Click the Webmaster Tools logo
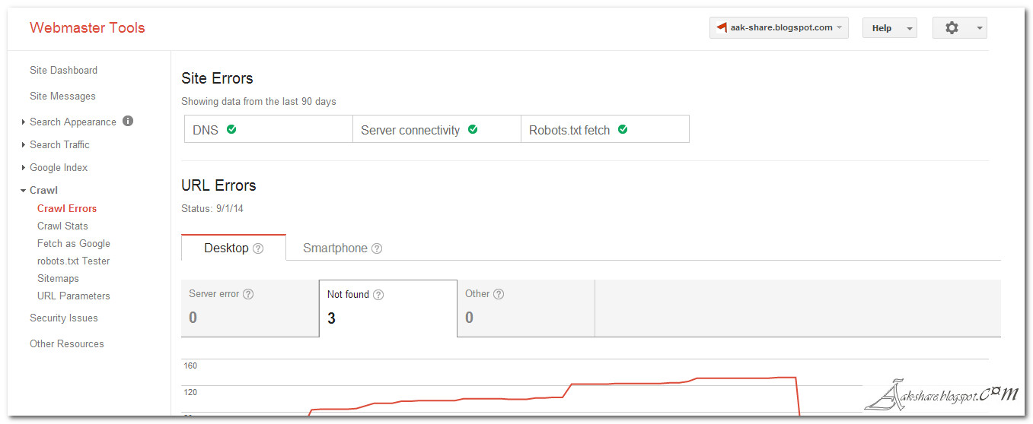1033x424 pixels. [x=87, y=27]
